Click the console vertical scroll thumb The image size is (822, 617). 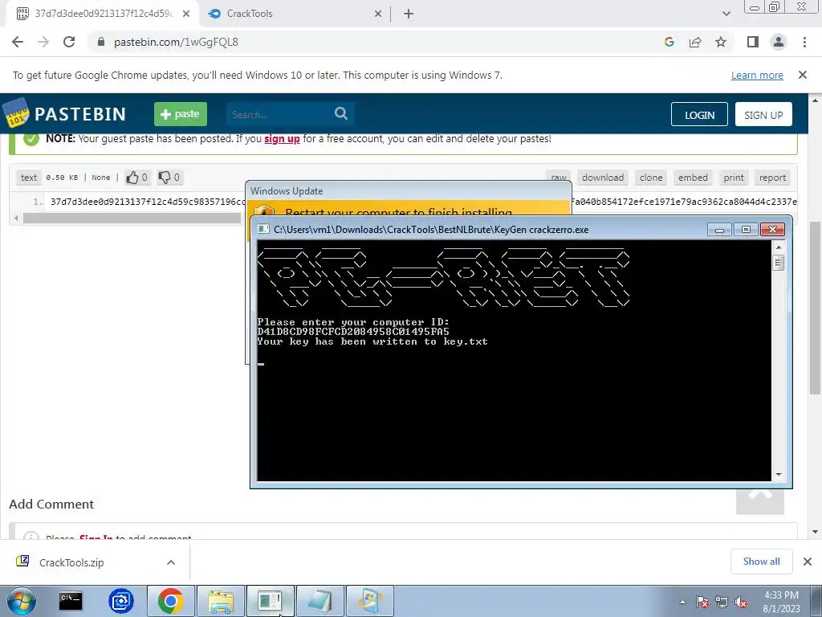coord(779,263)
